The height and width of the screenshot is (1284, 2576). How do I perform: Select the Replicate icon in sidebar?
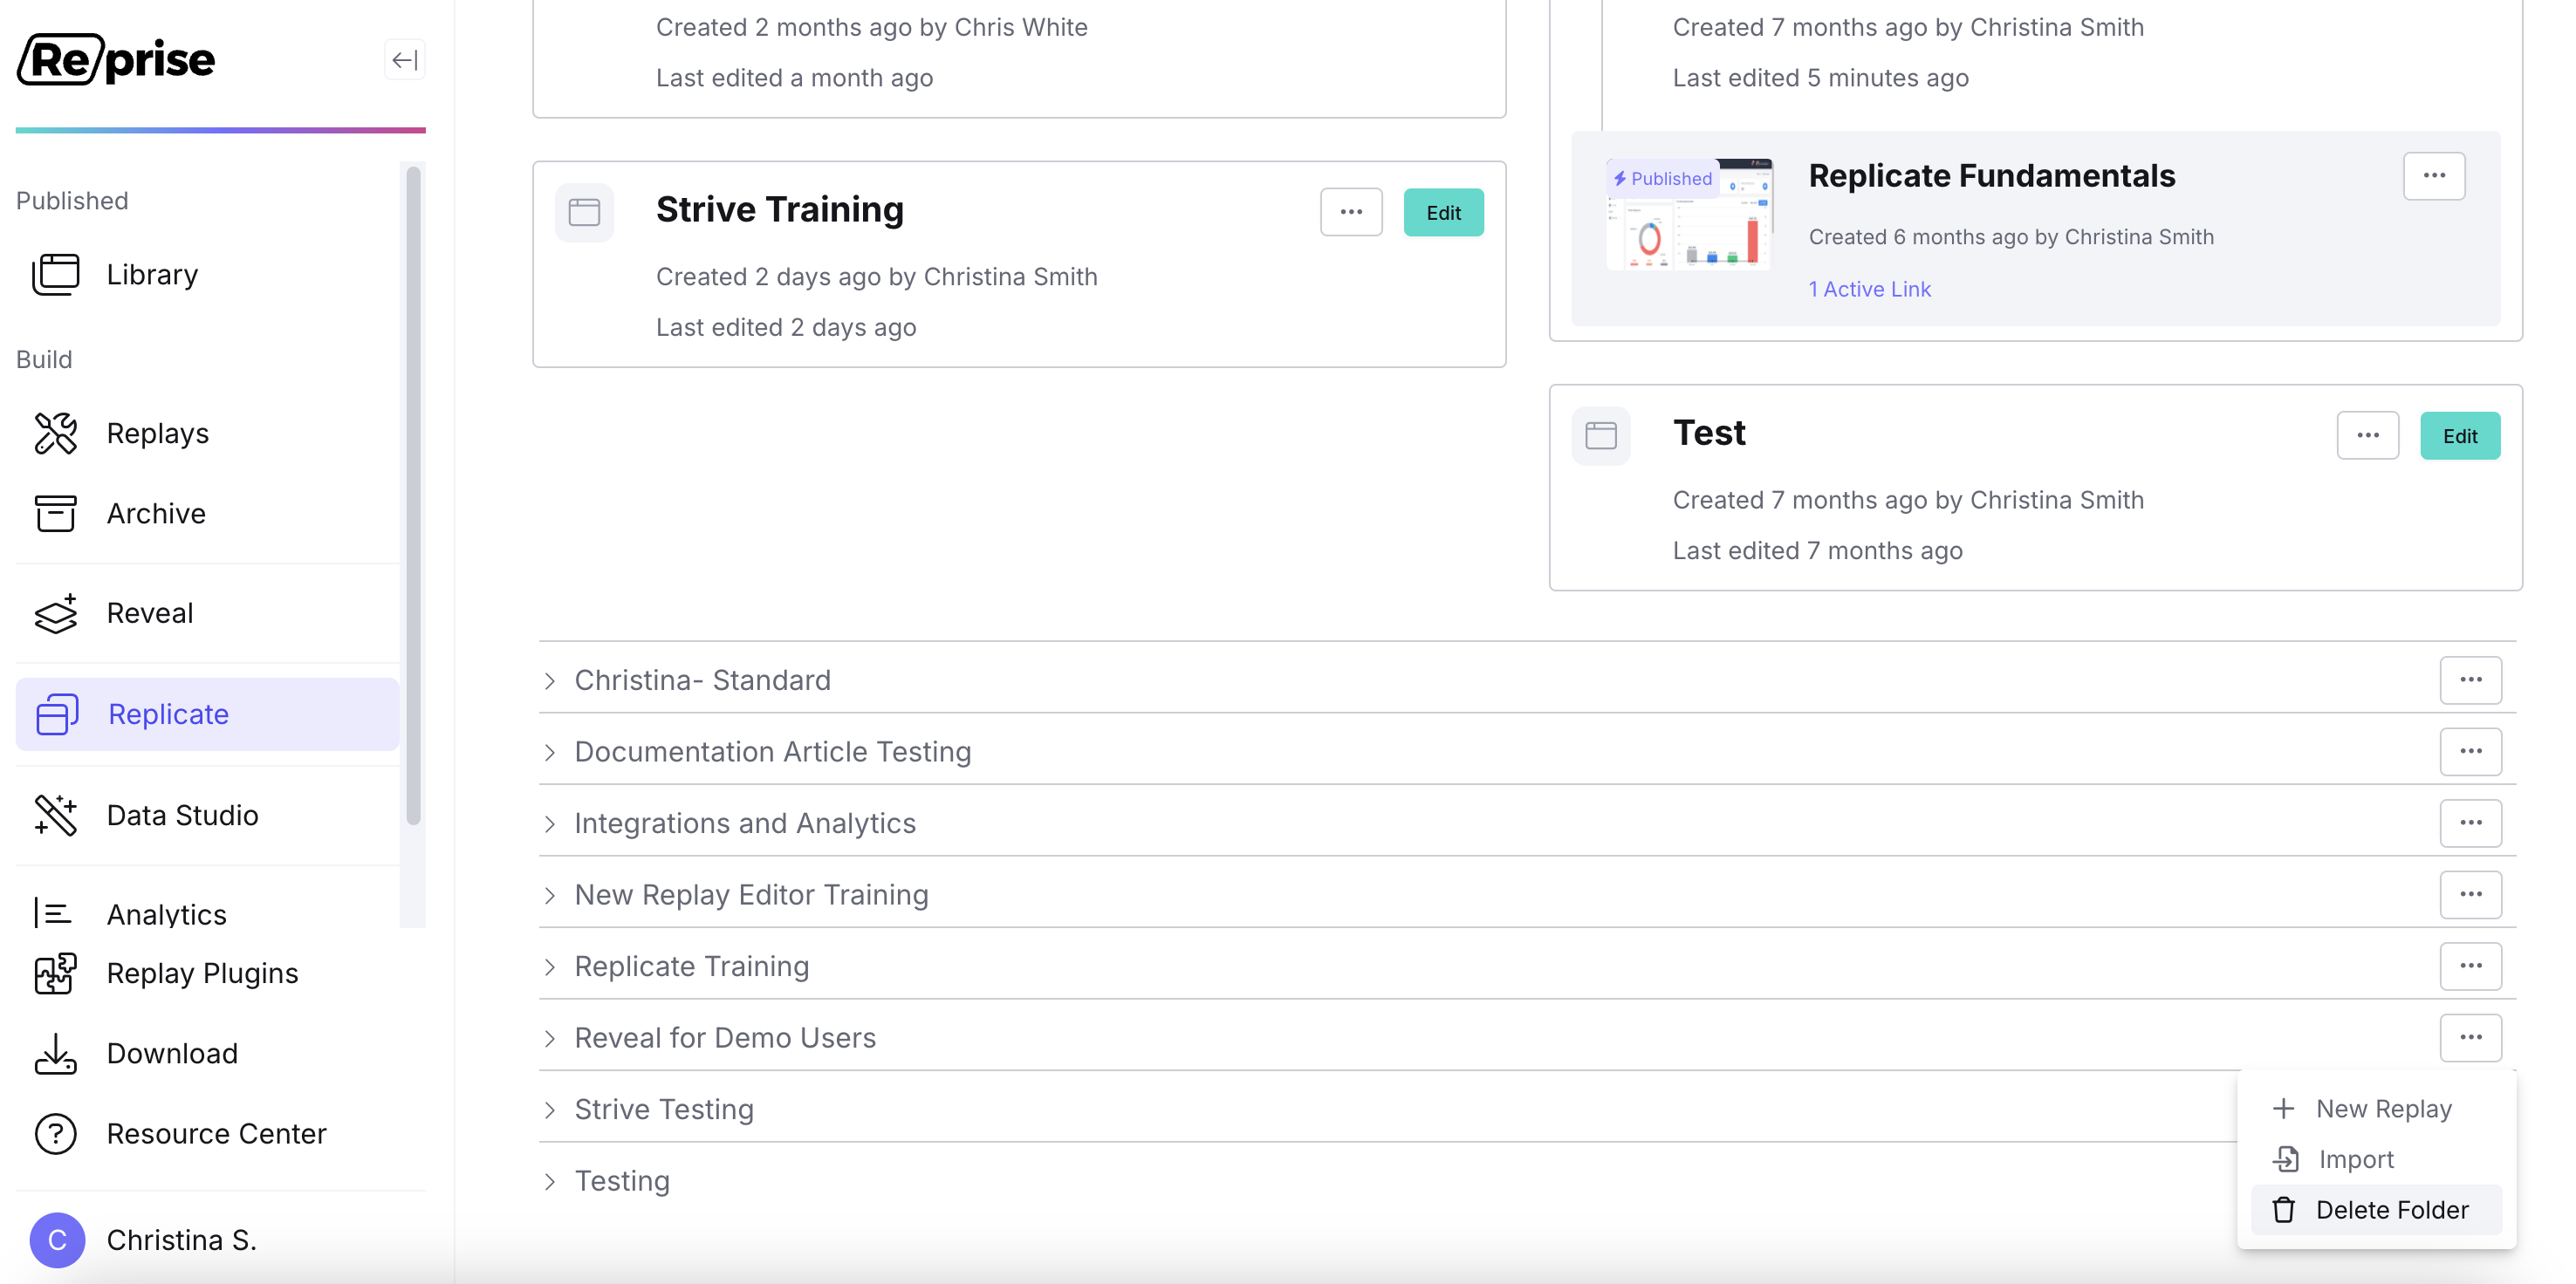click(x=56, y=714)
